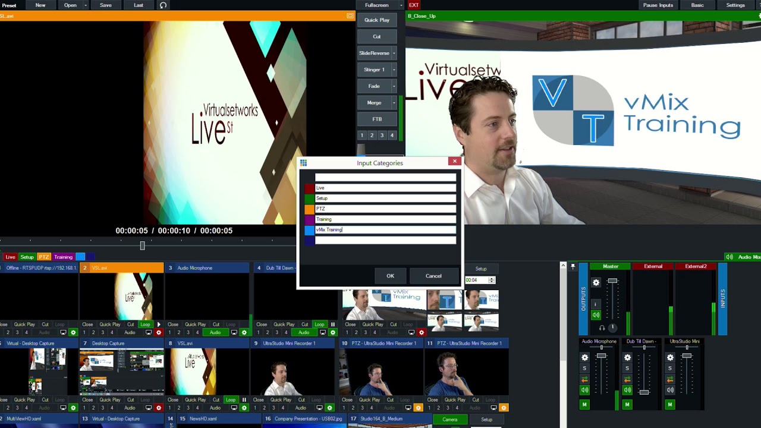Click the Pause Inputs button

(x=658, y=5)
